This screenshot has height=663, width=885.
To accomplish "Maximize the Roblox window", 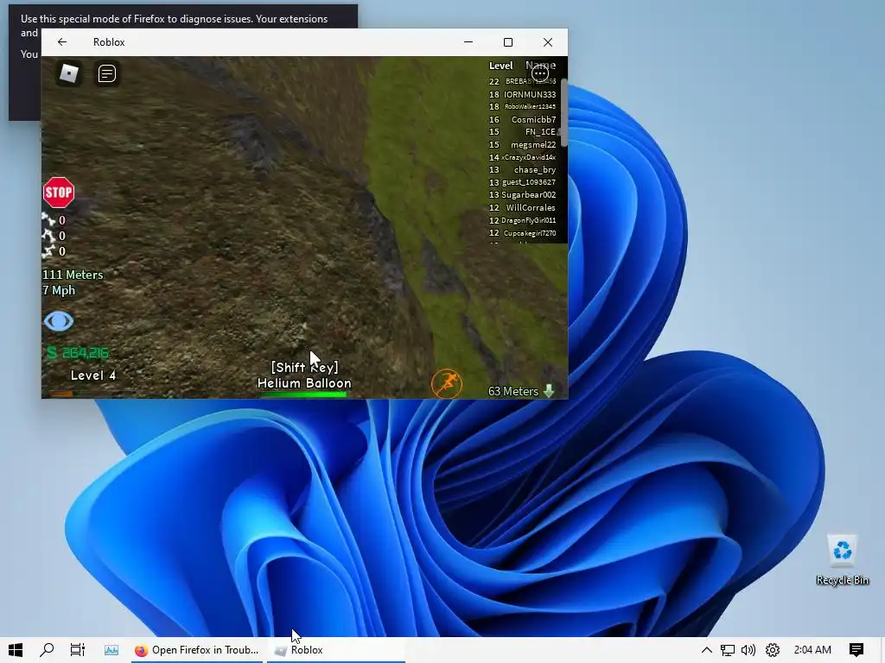I will 508,42.
